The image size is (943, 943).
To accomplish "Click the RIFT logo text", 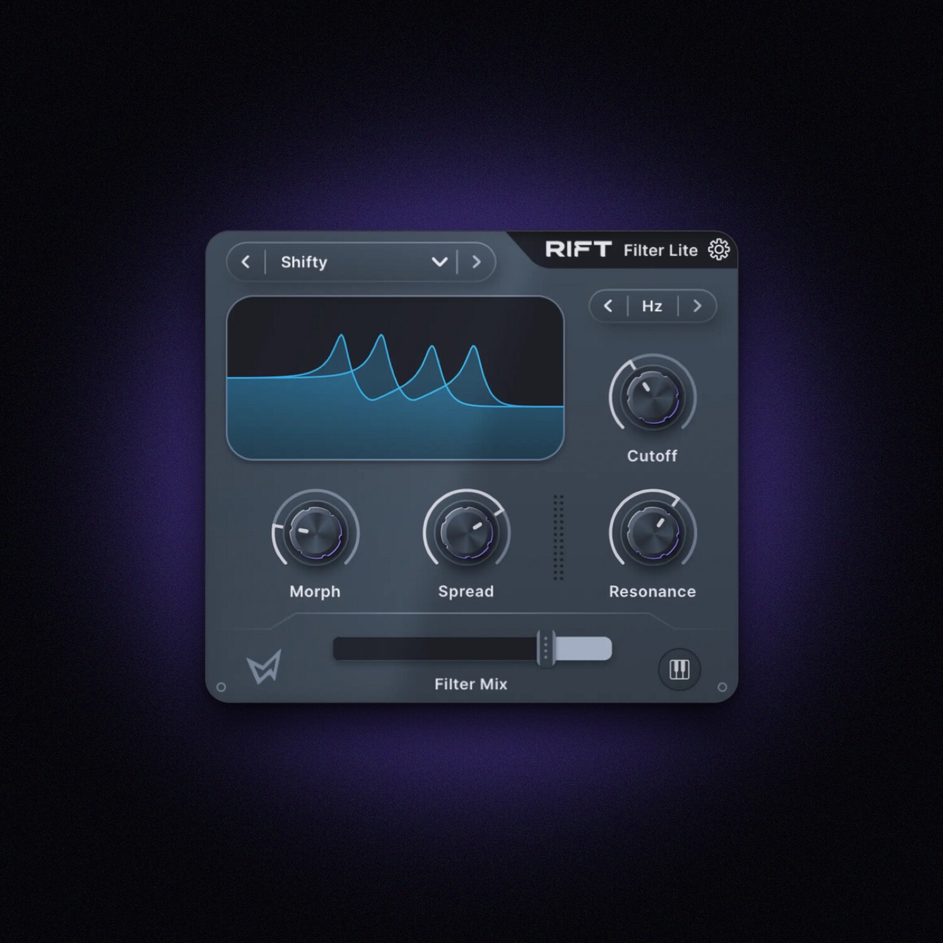I will tap(578, 249).
